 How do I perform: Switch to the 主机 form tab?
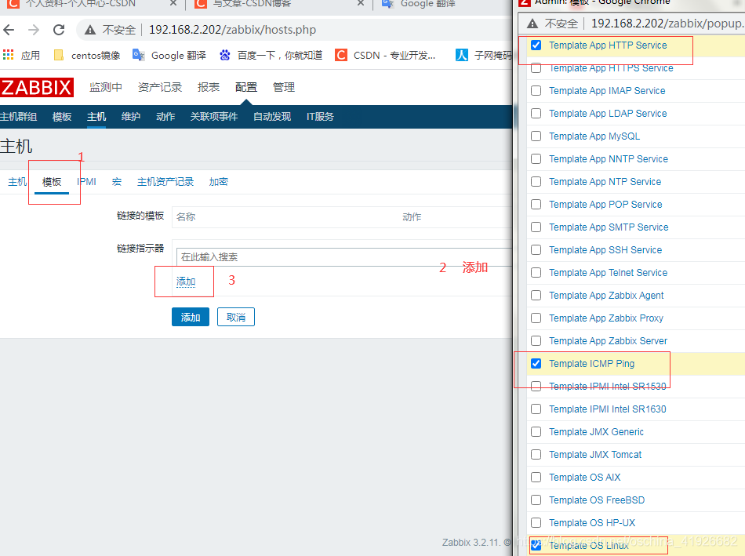(x=17, y=182)
